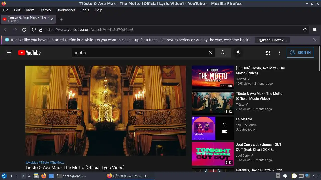Click the magnifier search button
321x180 pixels.
[223, 53]
